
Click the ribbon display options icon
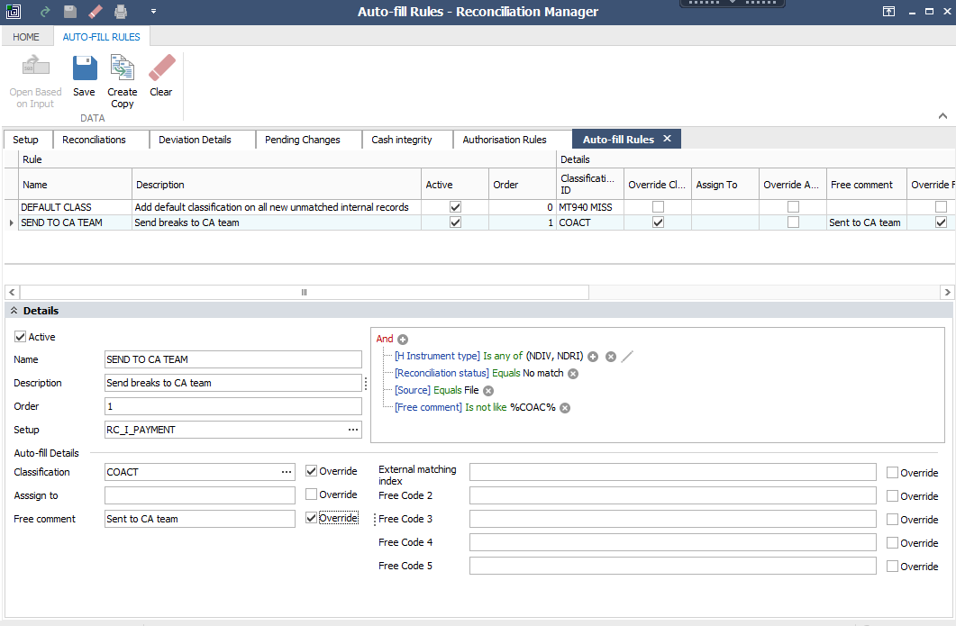point(889,12)
